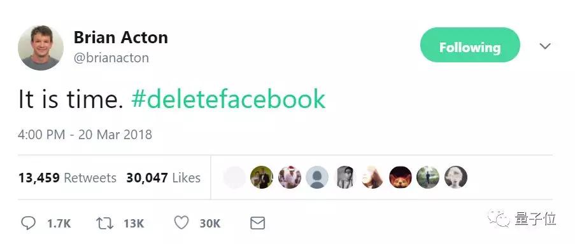Click the 1.7K reply count
This screenshot has height=244, width=575.
pyautogui.click(x=59, y=224)
